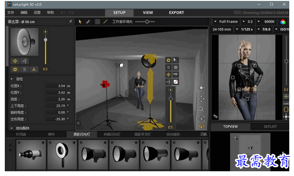The image size is (294, 176).
Task: Open the 控光辅助 library tab
Action: [x=173, y=134]
